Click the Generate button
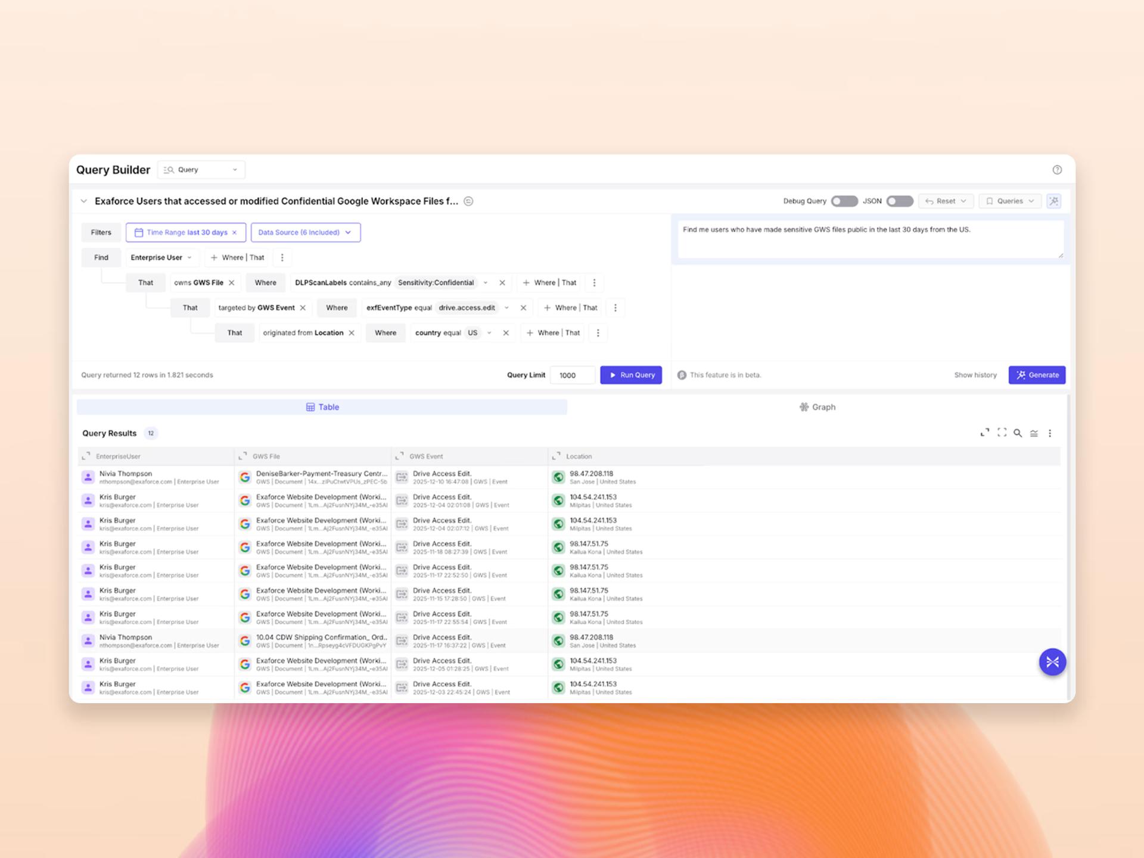This screenshot has width=1144, height=858. (1037, 375)
